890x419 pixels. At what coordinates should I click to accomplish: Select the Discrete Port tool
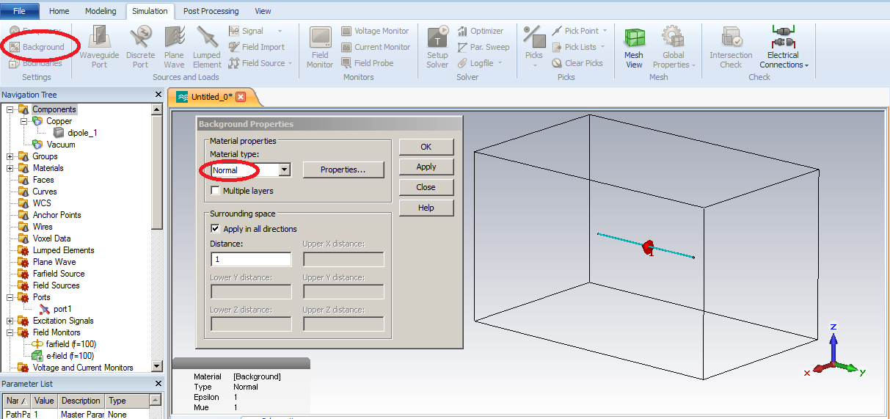tap(140, 48)
